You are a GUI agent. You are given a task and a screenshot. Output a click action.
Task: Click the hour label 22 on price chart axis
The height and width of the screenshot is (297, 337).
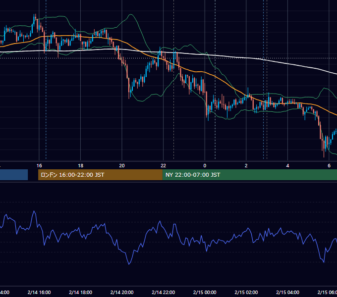164,166
